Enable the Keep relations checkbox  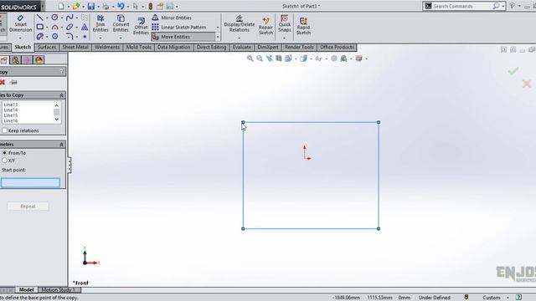tap(4, 130)
